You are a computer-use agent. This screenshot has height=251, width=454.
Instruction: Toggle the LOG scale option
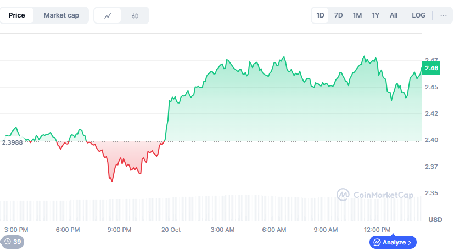[418, 15]
